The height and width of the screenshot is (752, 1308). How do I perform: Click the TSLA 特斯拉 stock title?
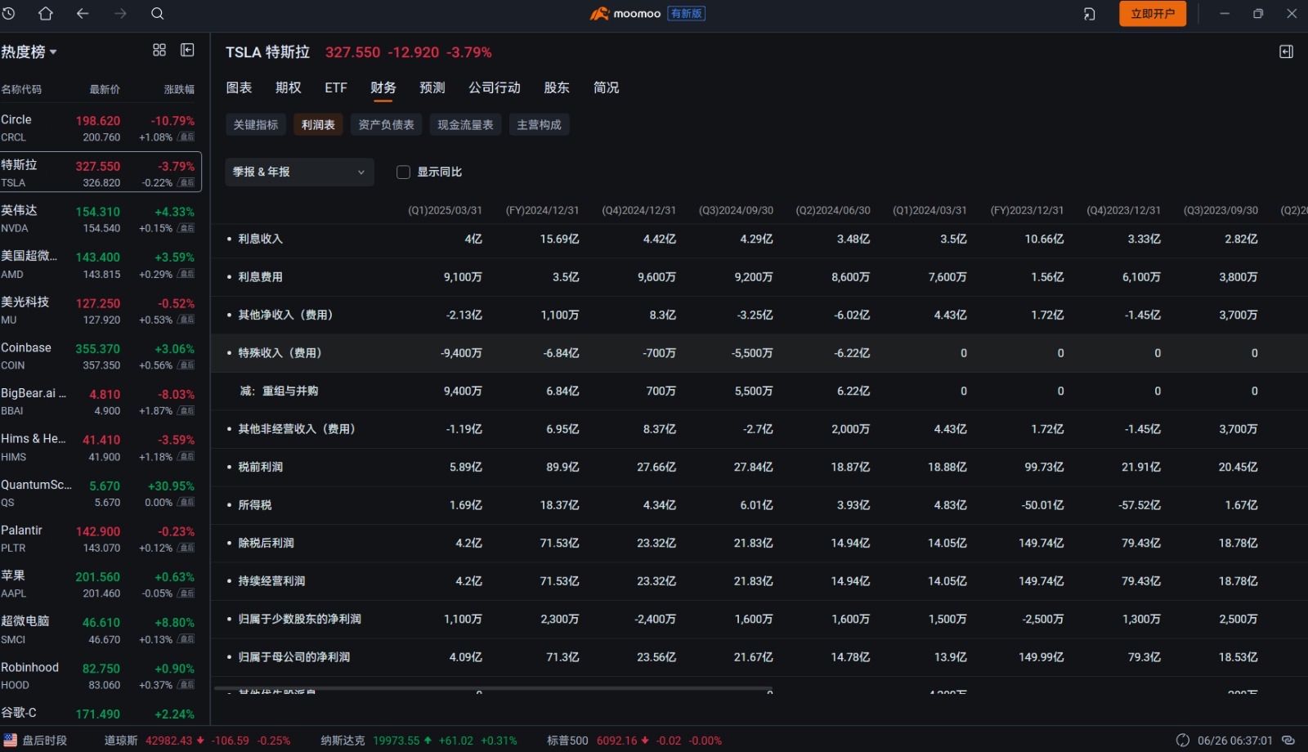267,52
